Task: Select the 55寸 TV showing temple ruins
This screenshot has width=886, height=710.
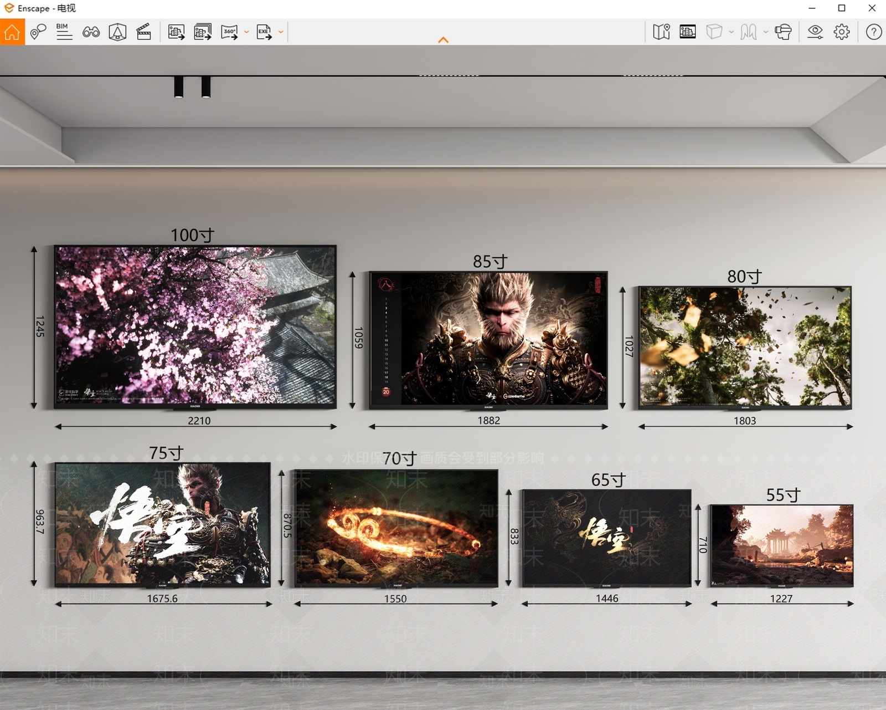Action: [782, 545]
